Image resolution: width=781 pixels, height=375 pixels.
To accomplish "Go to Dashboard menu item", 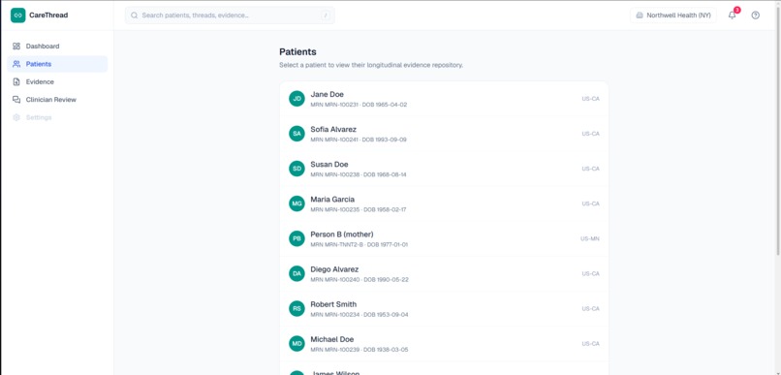I will pyautogui.click(x=57, y=47).
